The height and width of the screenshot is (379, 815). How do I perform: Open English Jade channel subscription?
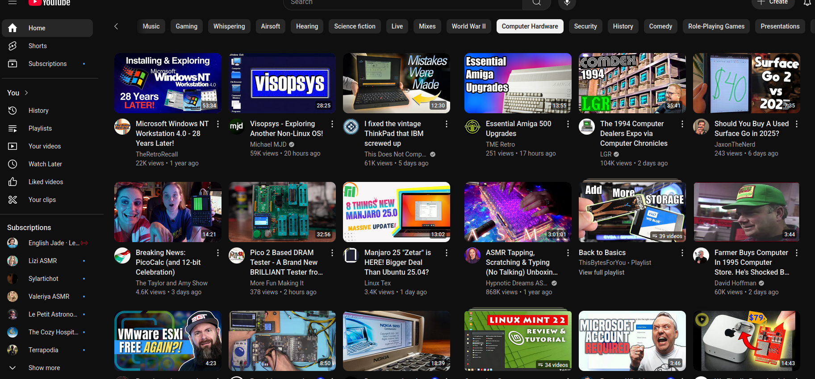(x=47, y=243)
